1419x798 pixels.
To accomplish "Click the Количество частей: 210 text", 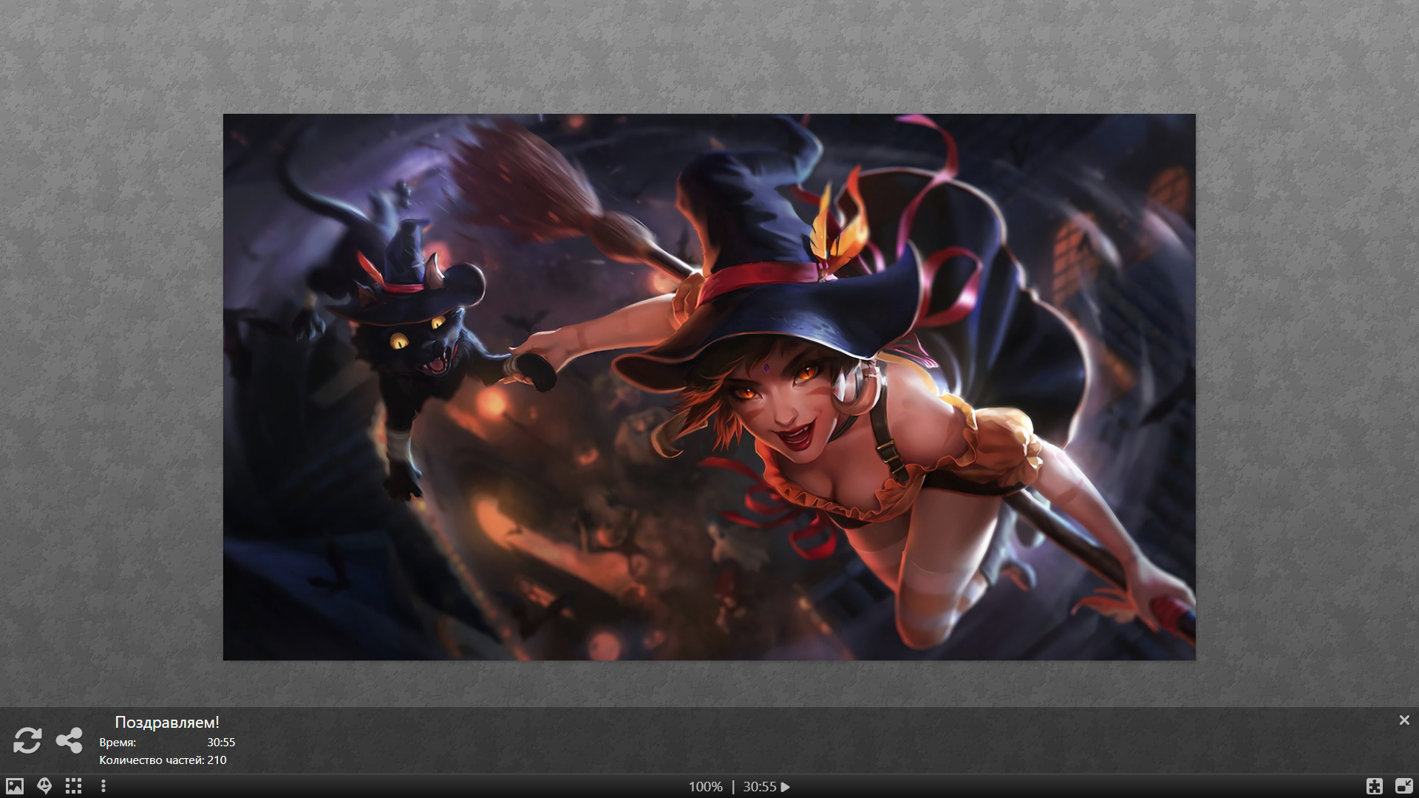I will point(163,760).
